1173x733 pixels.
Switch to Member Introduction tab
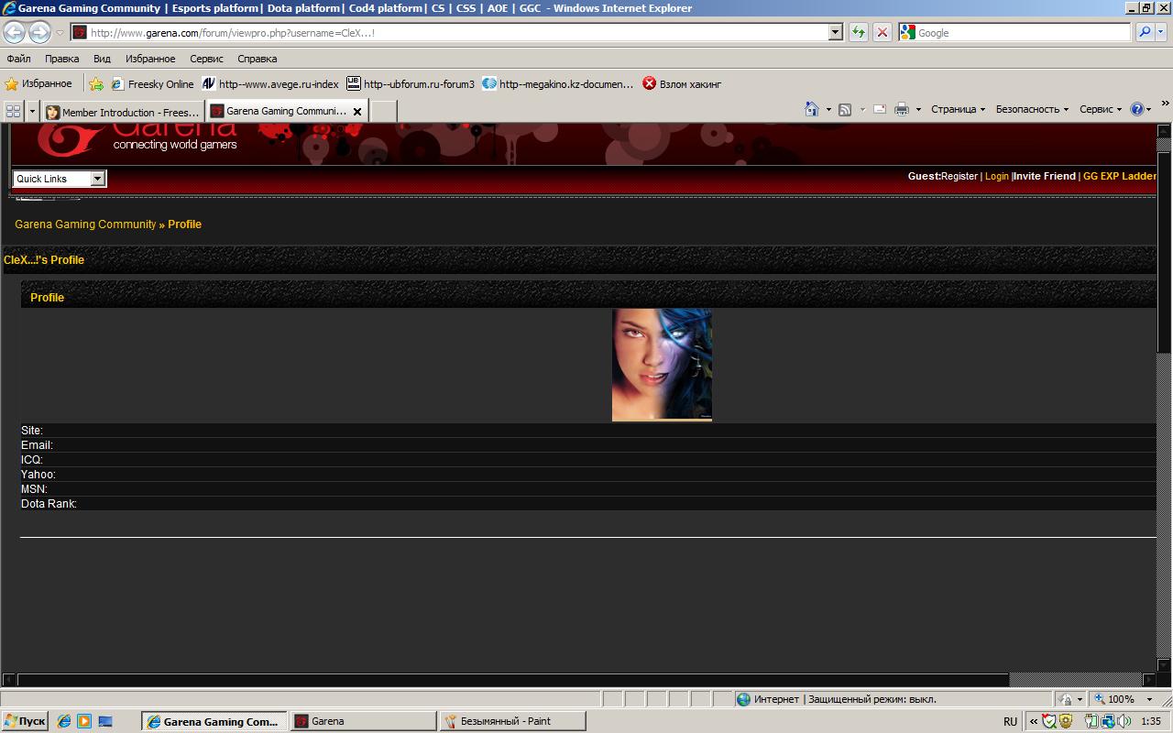tap(122, 112)
